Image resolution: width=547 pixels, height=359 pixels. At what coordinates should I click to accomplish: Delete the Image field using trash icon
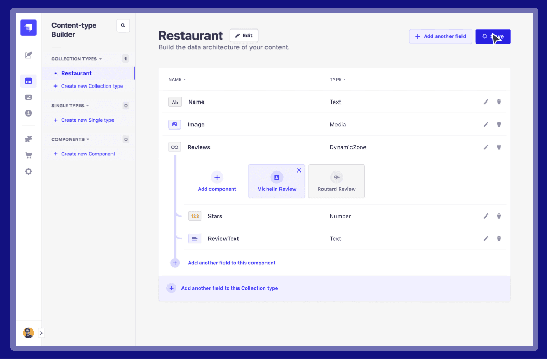499,125
